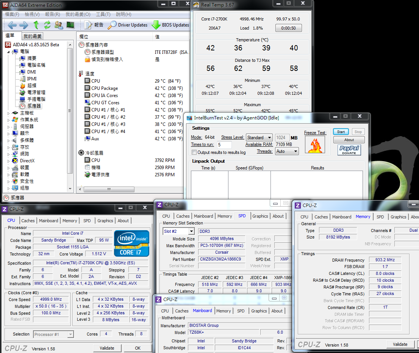Viewport: 419px width, 353px height.
Task: Open 檔案(F) menu in AIDA64
Action: [x=12, y=14]
